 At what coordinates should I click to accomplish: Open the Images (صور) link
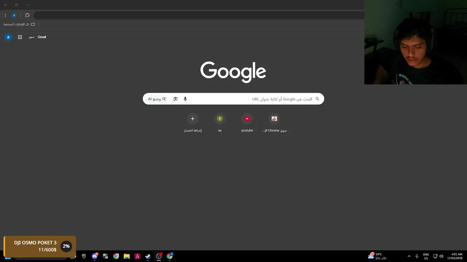[x=31, y=37]
